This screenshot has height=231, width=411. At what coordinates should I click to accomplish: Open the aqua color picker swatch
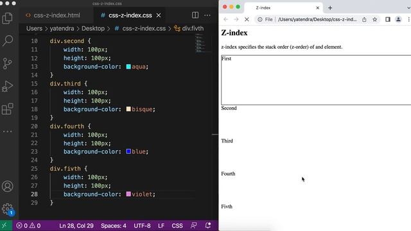pos(128,67)
